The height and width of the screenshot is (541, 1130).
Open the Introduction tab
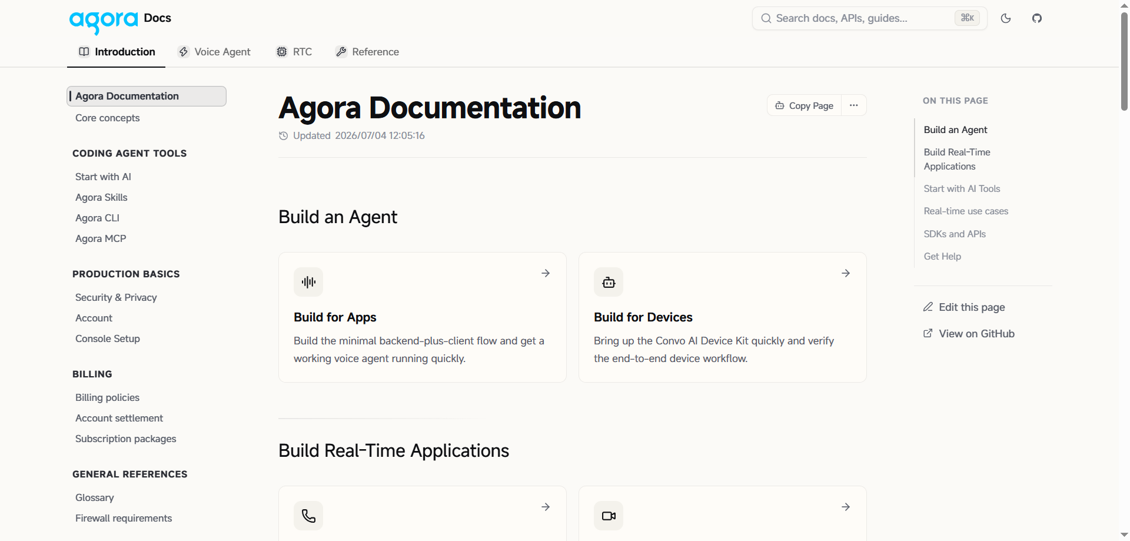click(x=117, y=52)
